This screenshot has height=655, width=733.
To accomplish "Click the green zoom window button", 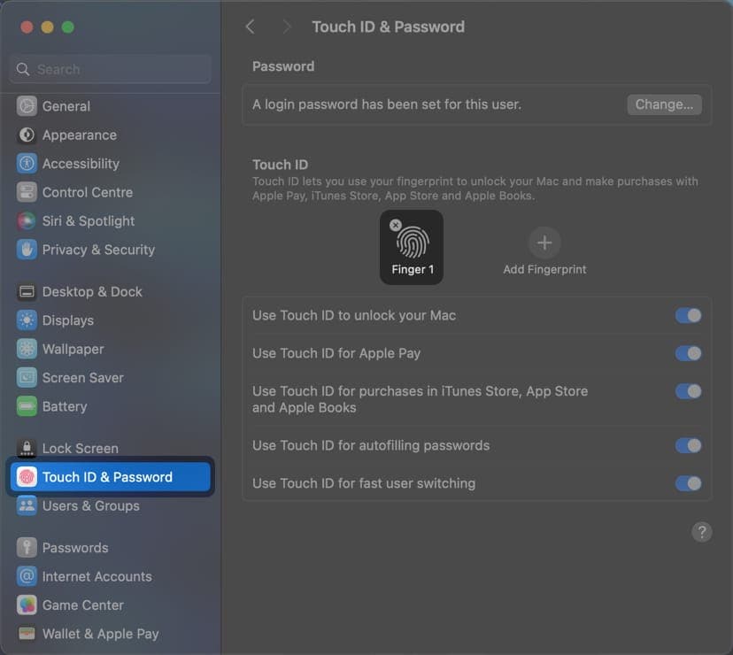I will coord(68,27).
